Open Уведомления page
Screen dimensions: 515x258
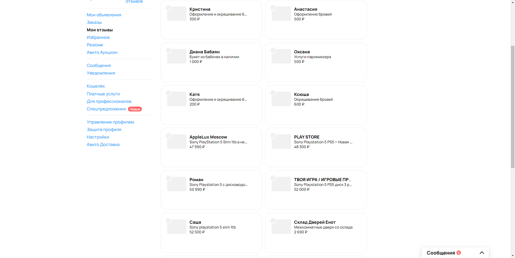pyautogui.click(x=101, y=73)
